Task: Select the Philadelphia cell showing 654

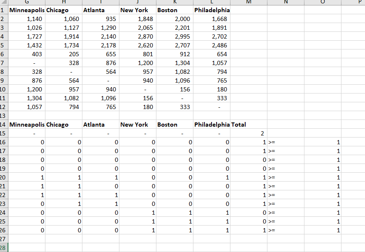Action: click(212, 54)
